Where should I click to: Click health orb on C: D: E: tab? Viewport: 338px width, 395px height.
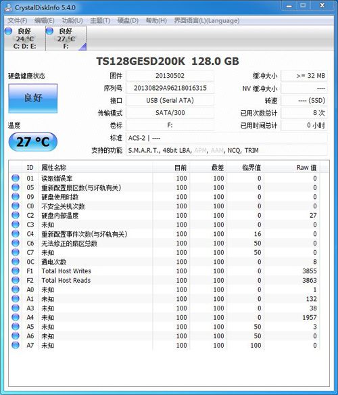pos(8,31)
